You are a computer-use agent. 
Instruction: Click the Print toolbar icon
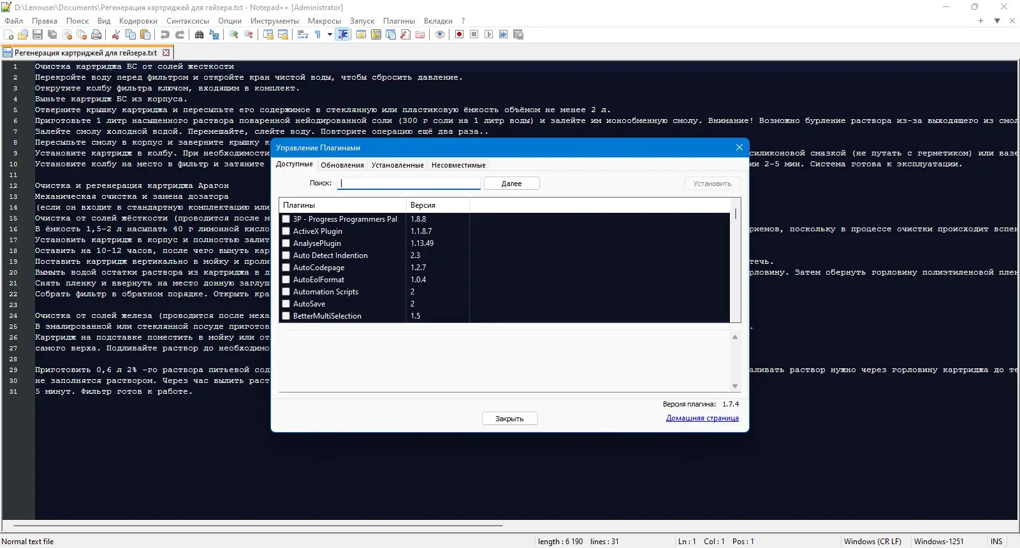pos(96,34)
